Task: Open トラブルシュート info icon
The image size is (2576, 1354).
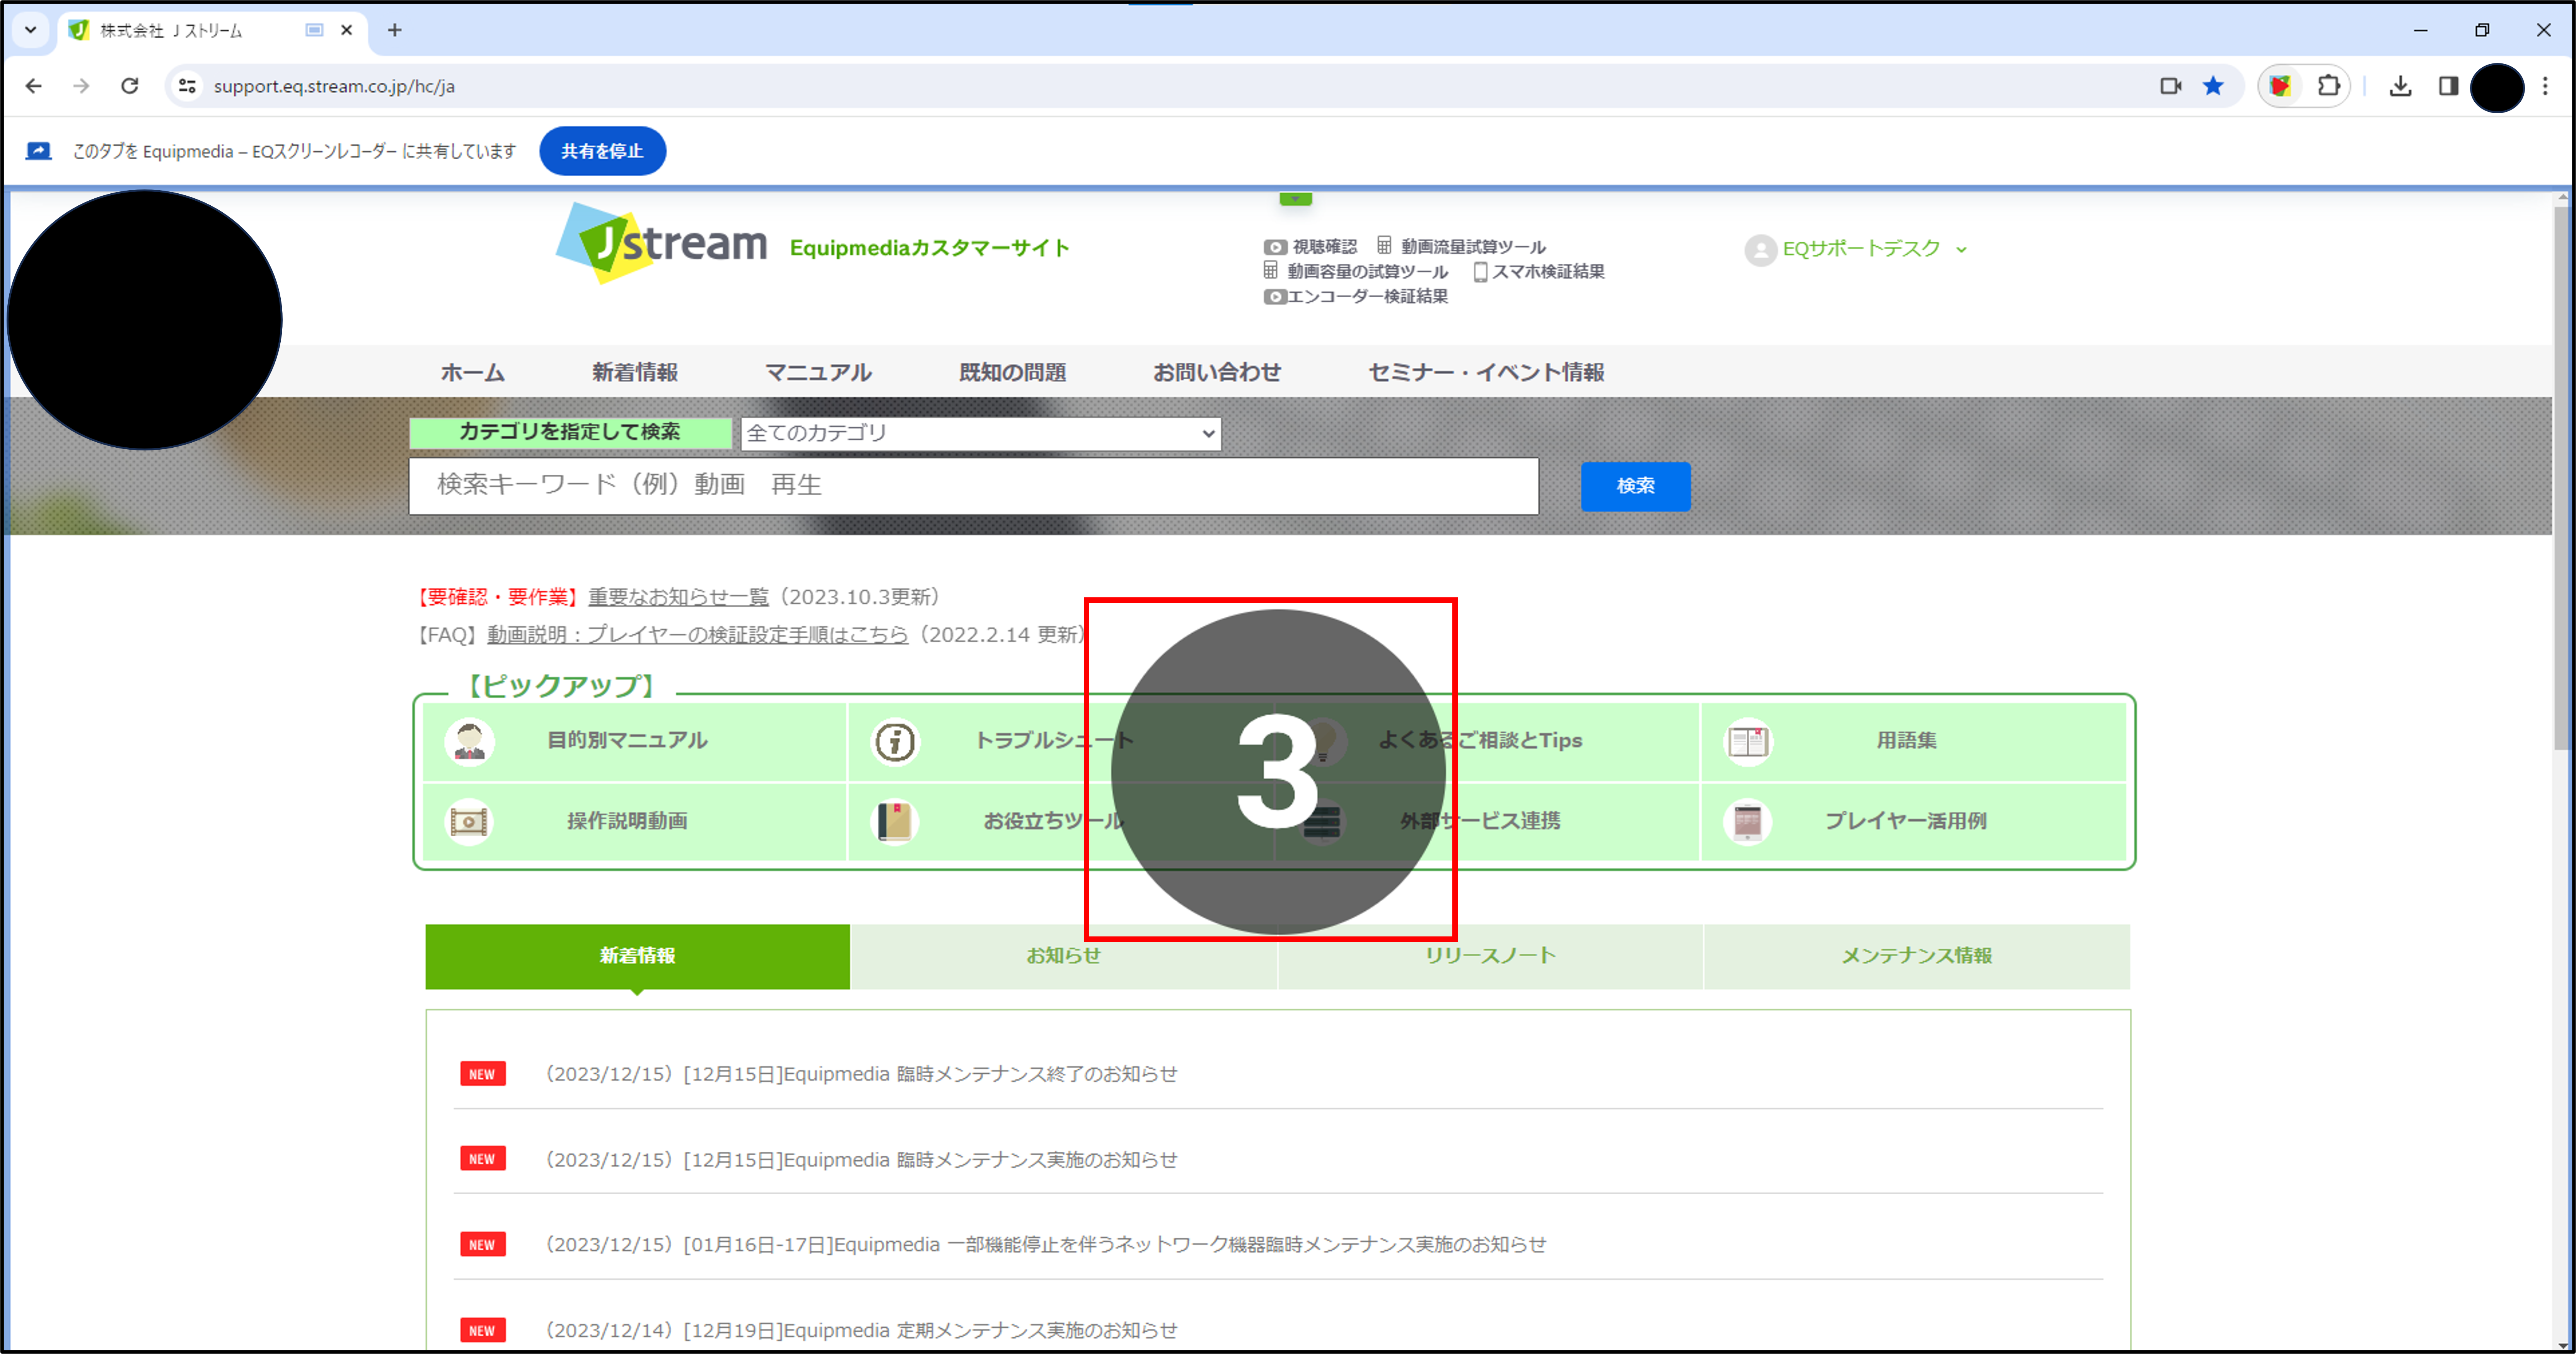Action: [x=895, y=741]
